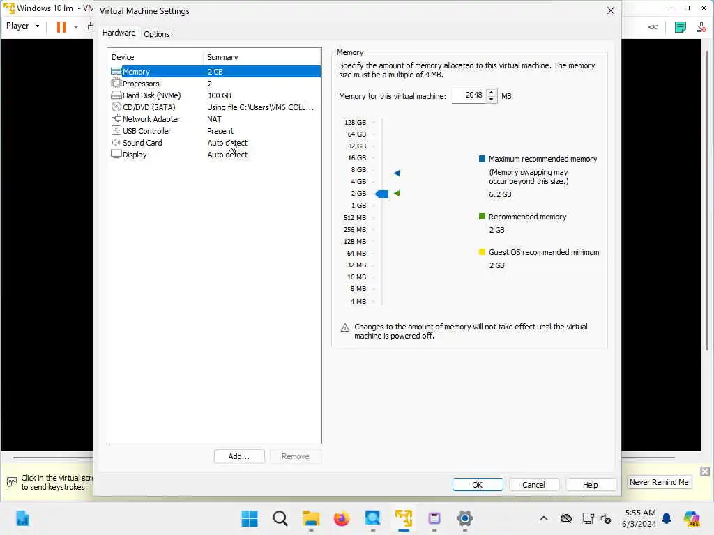Click the Add... button
Image resolution: width=714 pixels, height=535 pixels.
[239, 456]
